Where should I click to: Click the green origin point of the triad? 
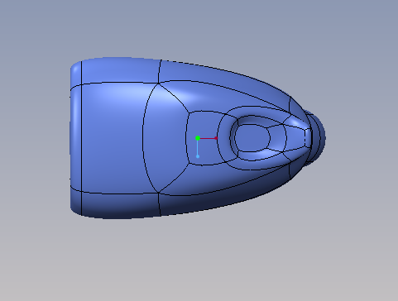[198, 138]
